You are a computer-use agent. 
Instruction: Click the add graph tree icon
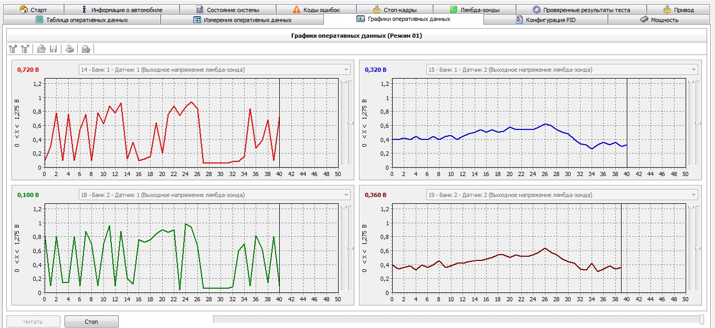(x=13, y=49)
